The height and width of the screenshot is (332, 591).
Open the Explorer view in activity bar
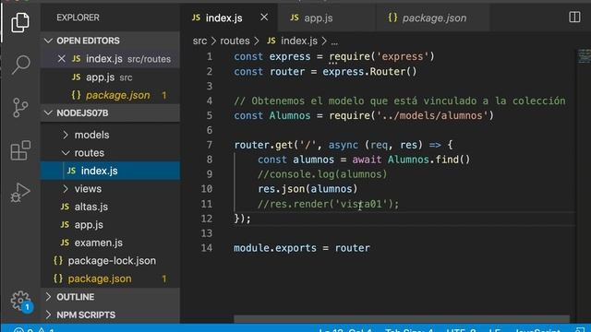point(20,22)
